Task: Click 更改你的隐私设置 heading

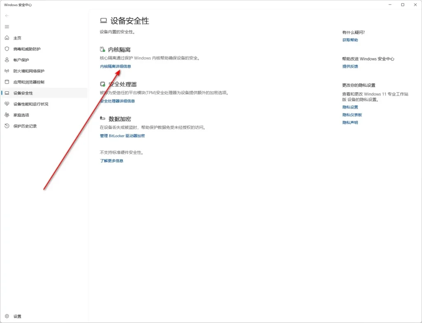Action: click(x=359, y=85)
